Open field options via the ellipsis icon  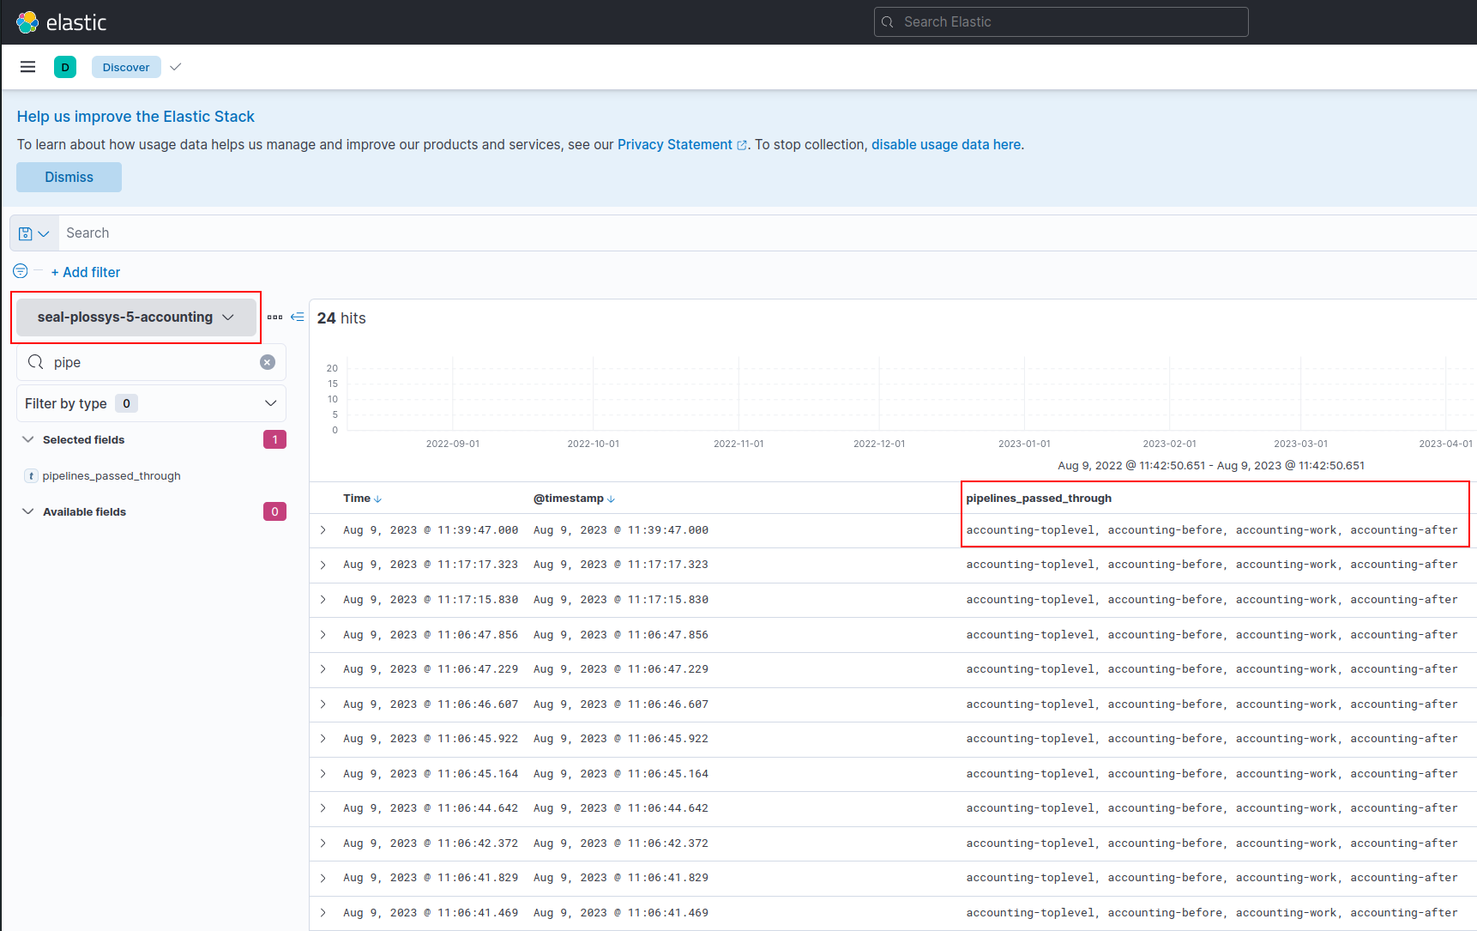(274, 317)
